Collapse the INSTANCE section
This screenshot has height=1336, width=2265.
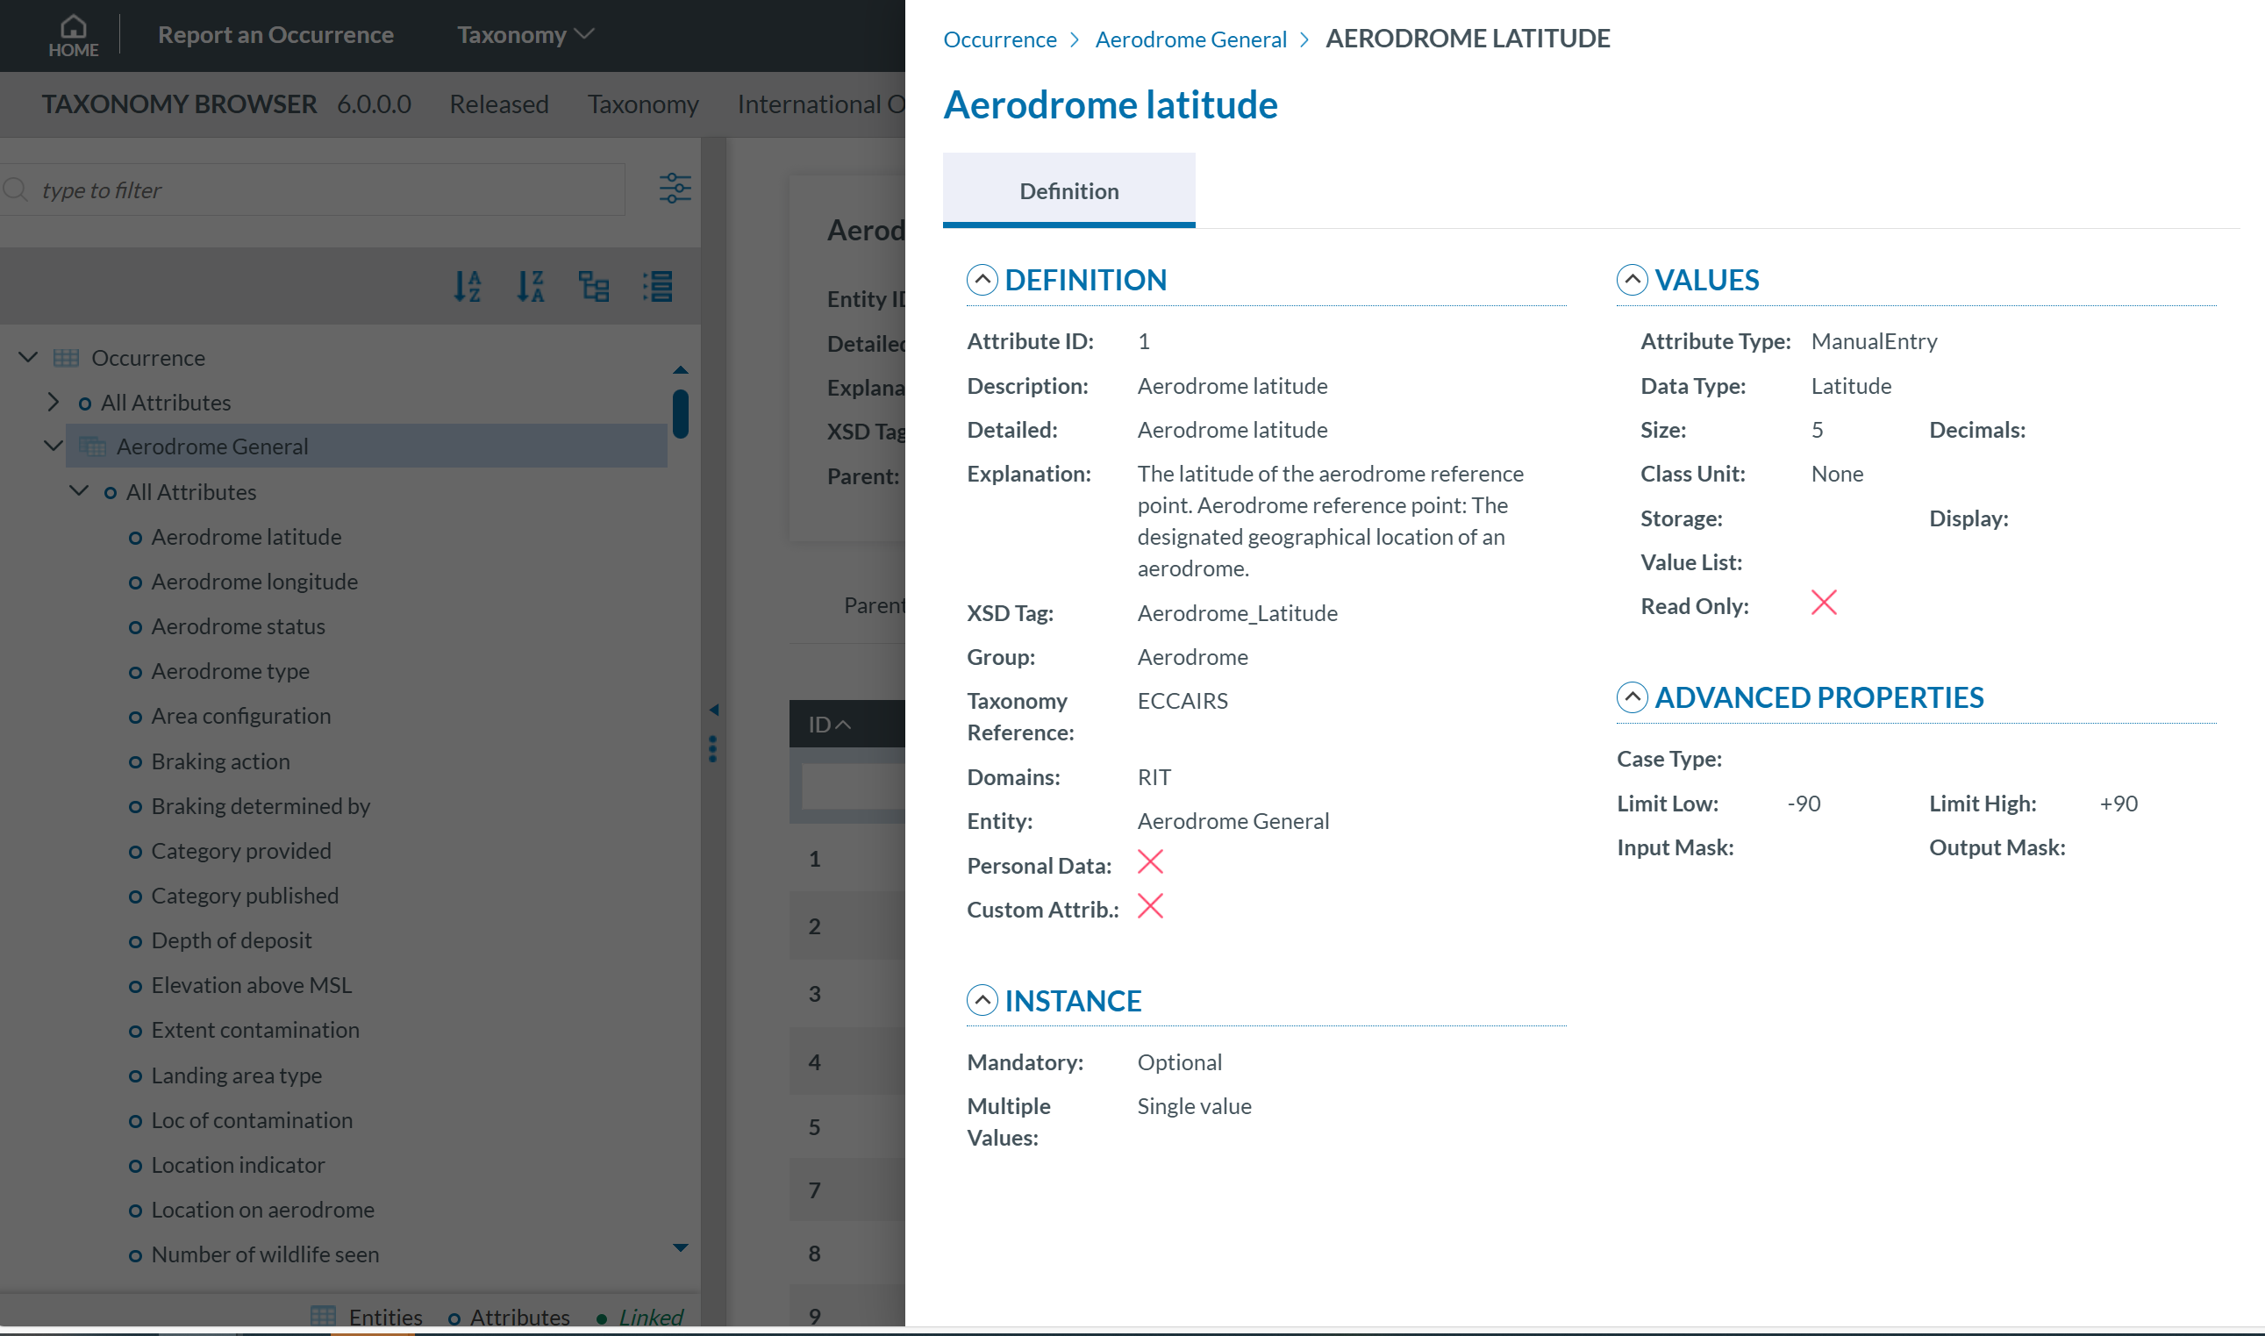click(x=982, y=1000)
